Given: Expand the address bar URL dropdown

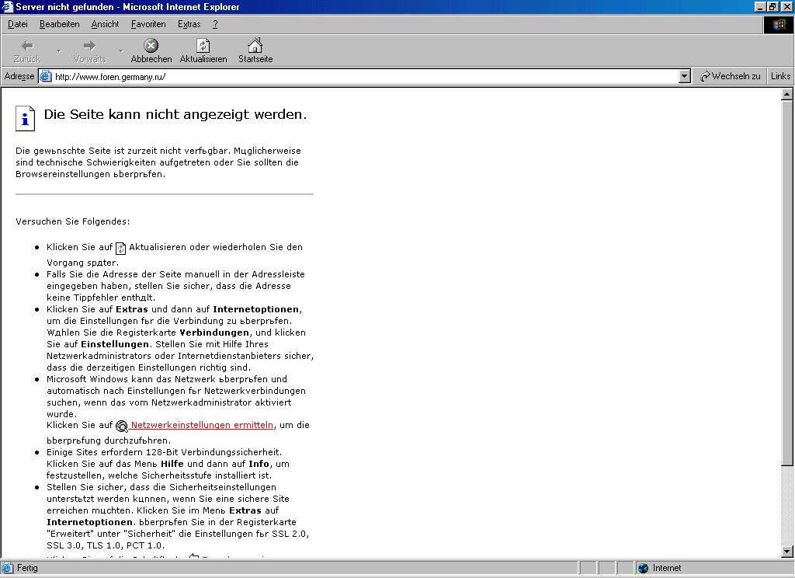Looking at the screenshot, I should pyautogui.click(x=685, y=77).
